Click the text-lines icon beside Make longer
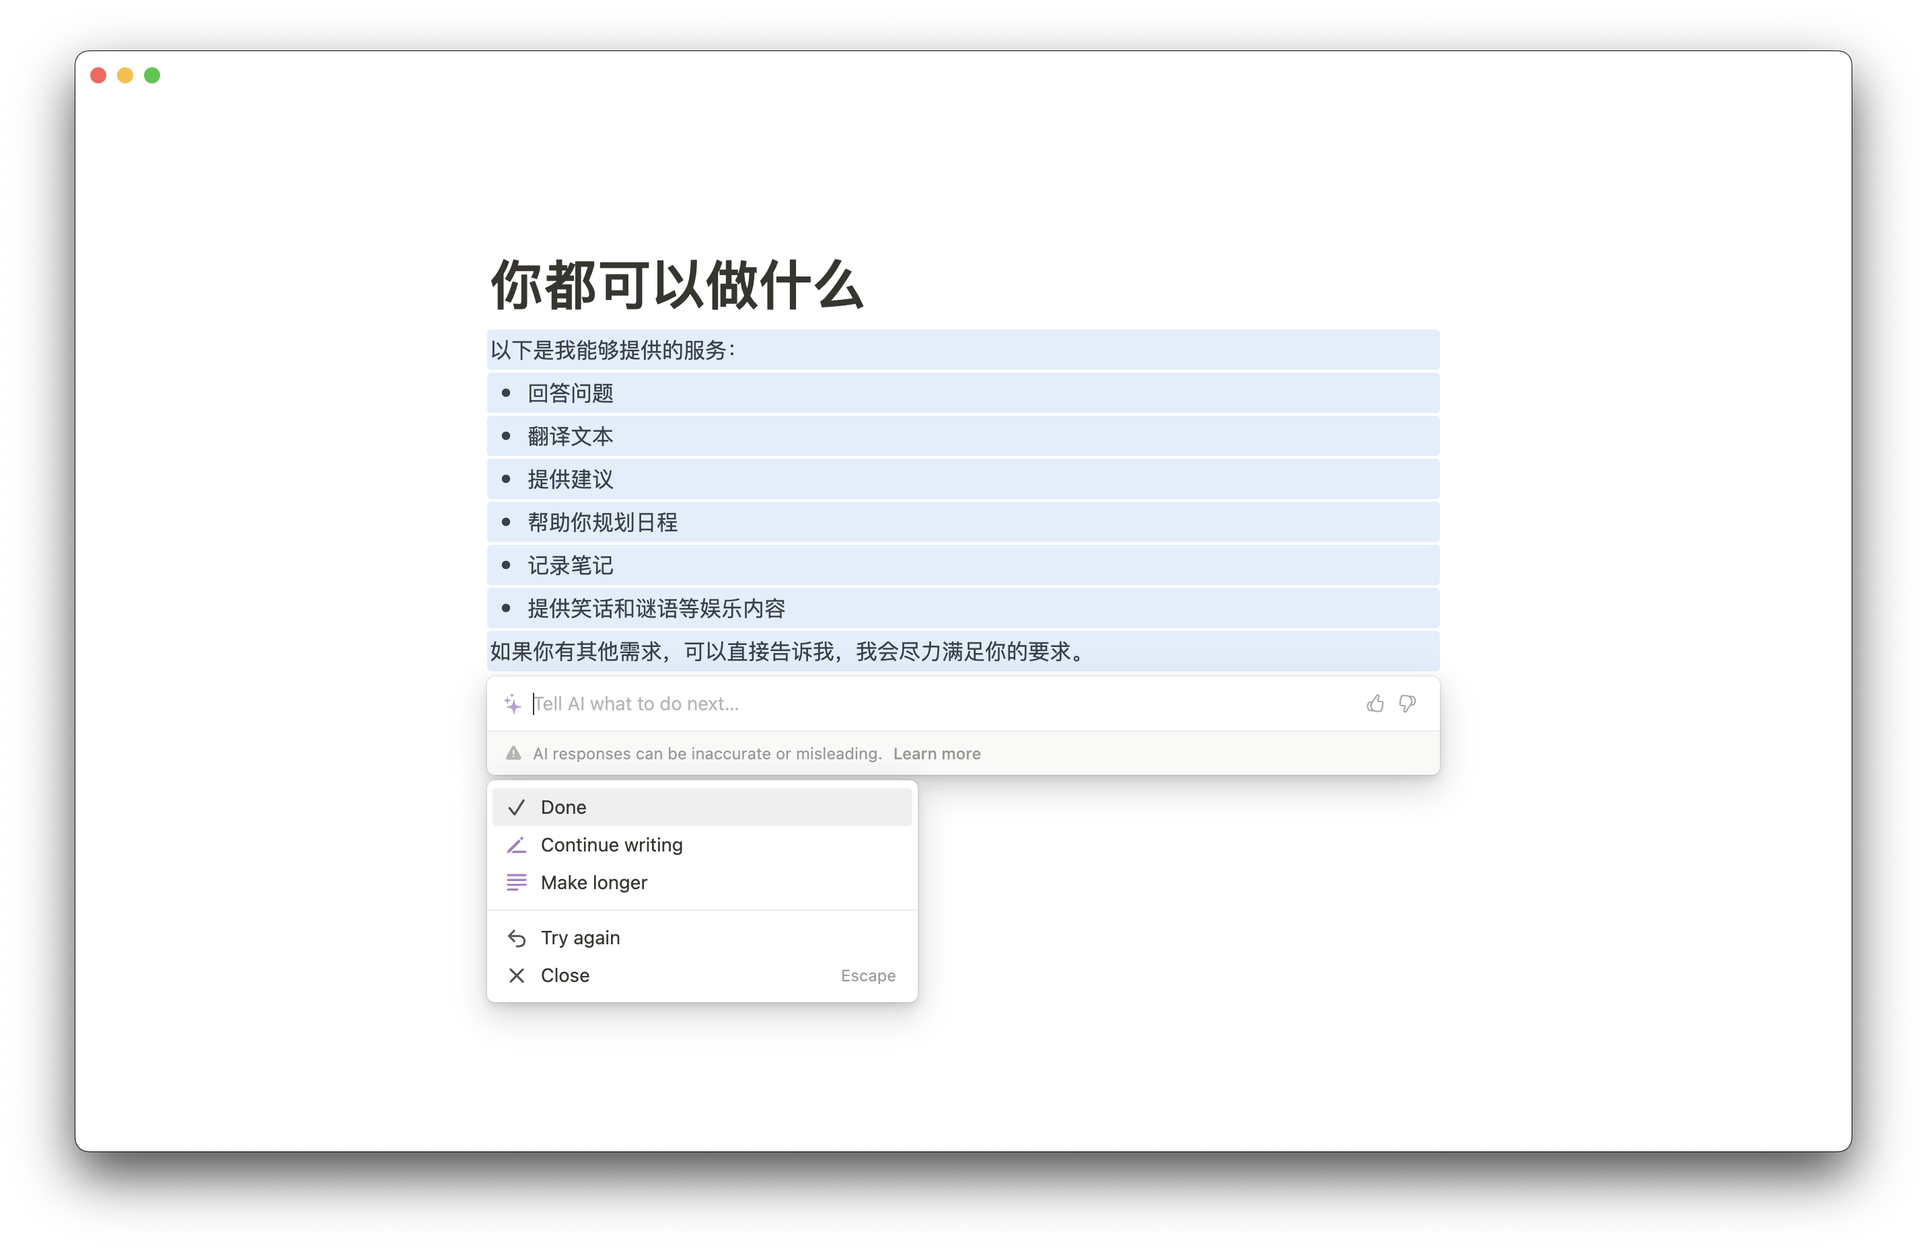1927x1251 pixels. click(x=517, y=883)
